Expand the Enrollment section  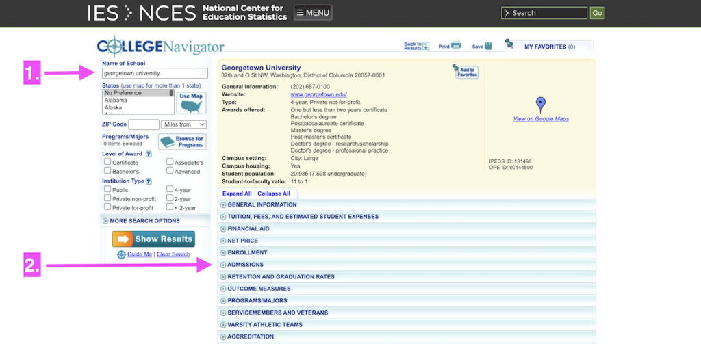[x=407, y=253]
